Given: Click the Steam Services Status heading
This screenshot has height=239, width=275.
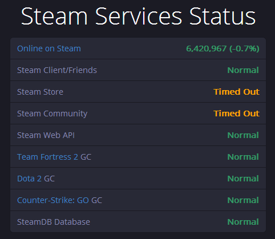Looking at the screenshot, I should point(138,16).
